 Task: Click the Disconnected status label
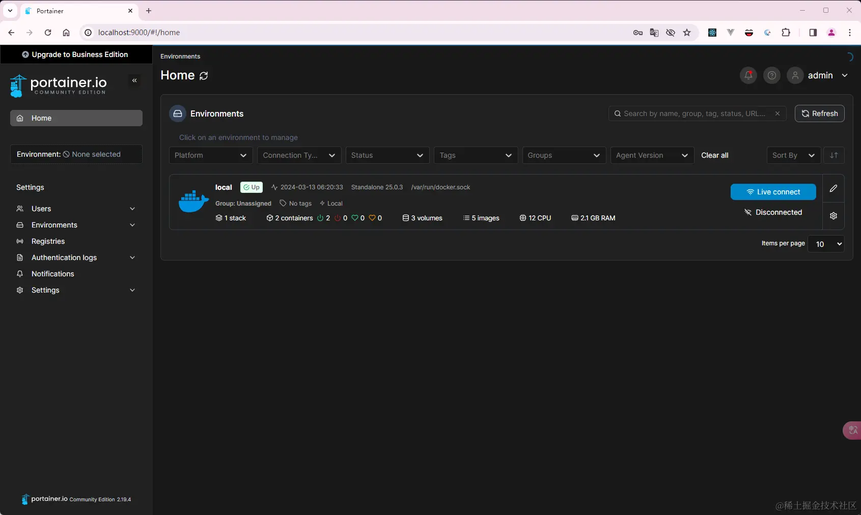click(x=773, y=212)
